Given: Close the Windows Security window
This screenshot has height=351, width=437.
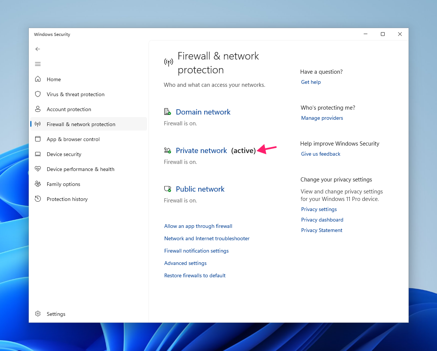Looking at the screenshot, I should coord(400,34).
